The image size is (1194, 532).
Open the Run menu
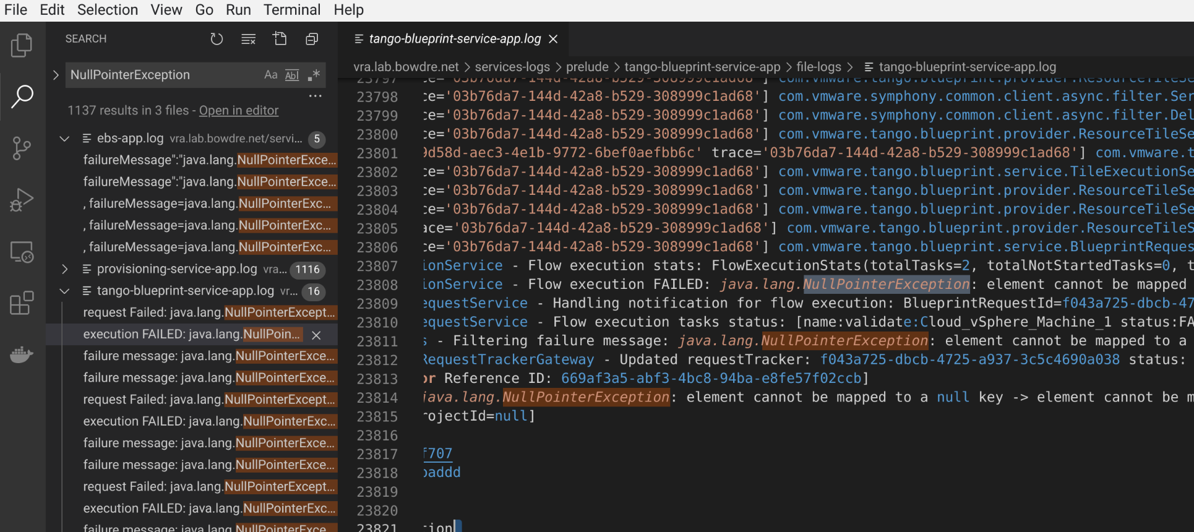pyautogui.click(x=238, y=10)
